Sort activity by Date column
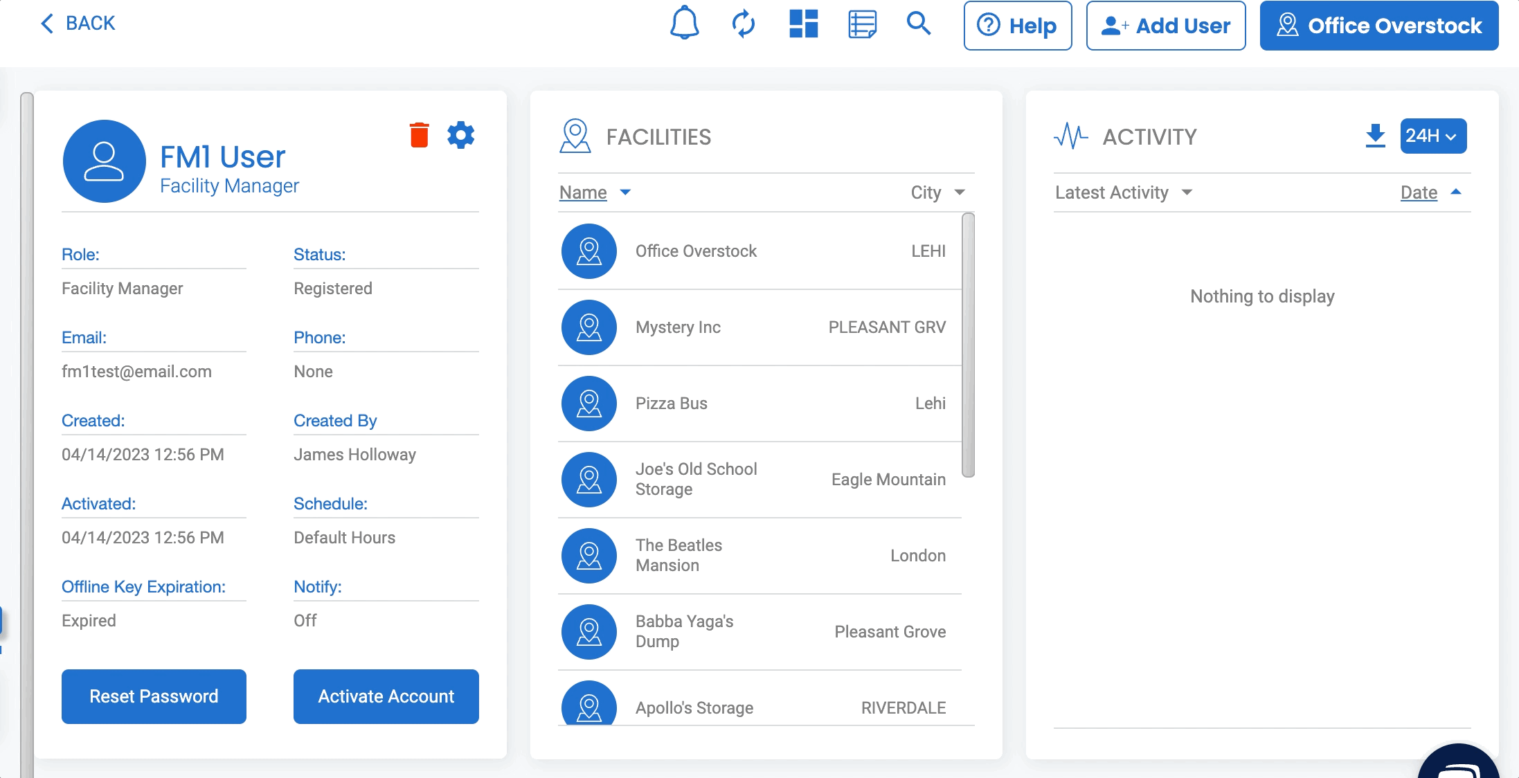Screen dimensions: 1519x778 1419,192
